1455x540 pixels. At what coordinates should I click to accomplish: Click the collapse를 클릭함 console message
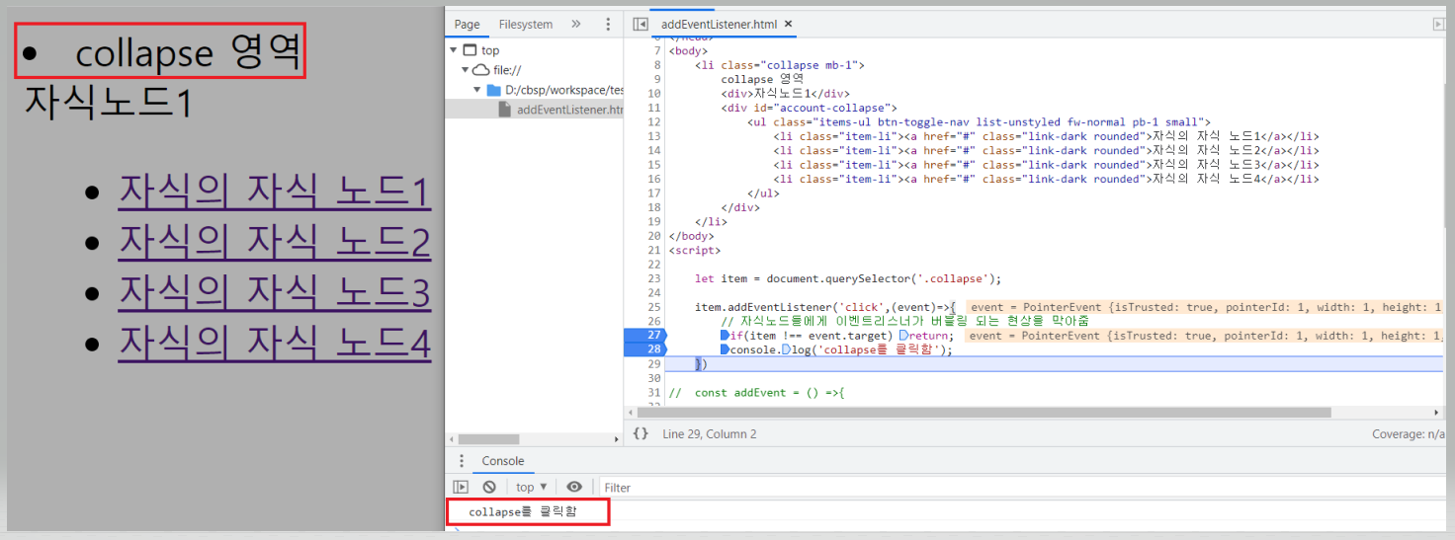point(522,511)
